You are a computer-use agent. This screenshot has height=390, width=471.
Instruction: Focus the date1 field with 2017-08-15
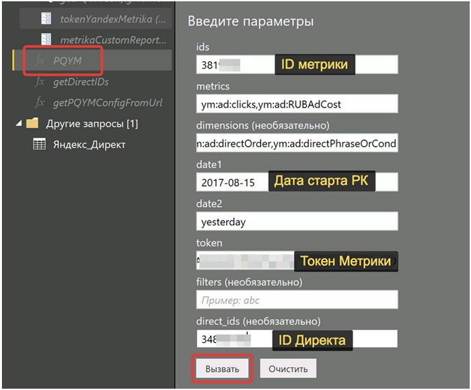pos(297,182)
